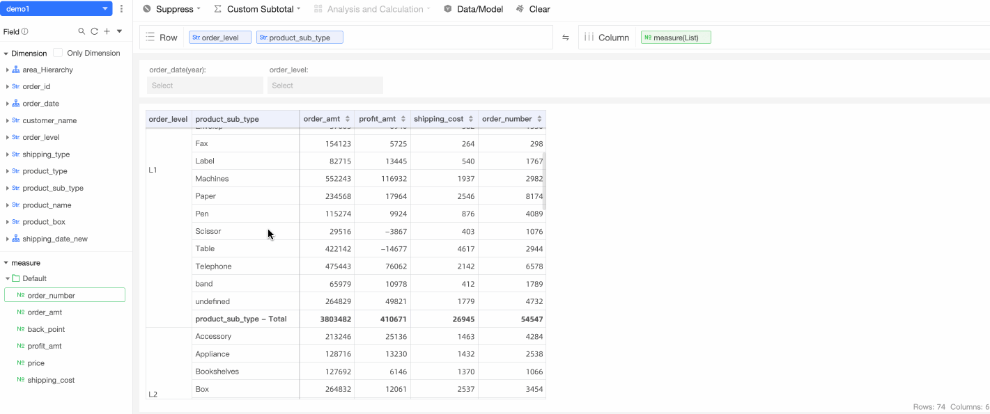Select the profit_amt measure field
The height and width of the screenshot is (414, 990).
pos(45,346)
